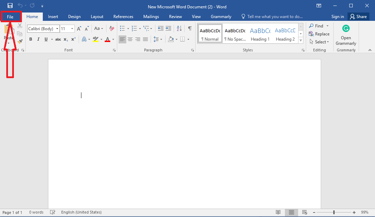Click the Find button
This screenshot has width=375, height=217.
316,26
